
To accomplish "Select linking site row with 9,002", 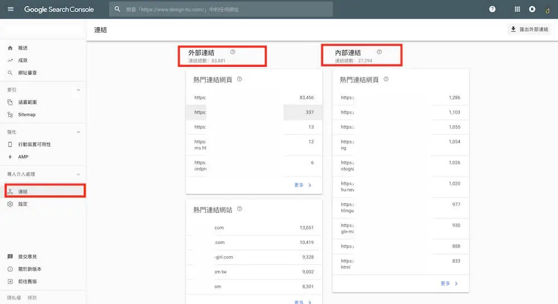I will [x=254, y=272].
